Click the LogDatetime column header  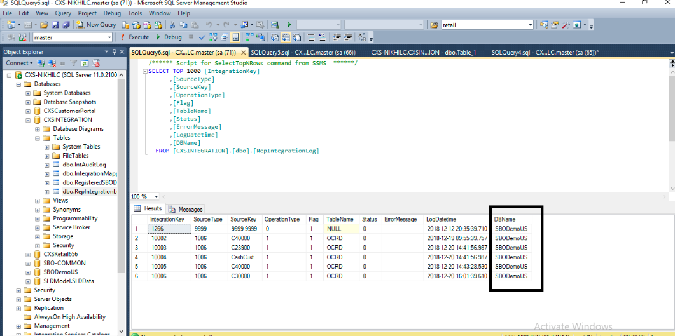(x=457, y=220)
